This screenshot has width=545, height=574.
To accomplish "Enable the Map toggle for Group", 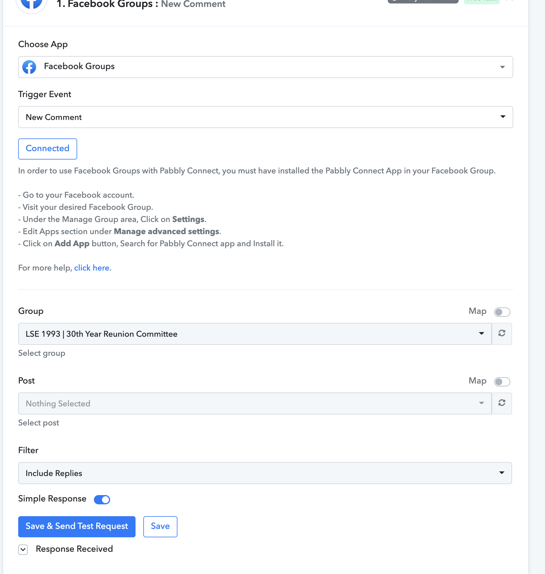I will [502, 312].
